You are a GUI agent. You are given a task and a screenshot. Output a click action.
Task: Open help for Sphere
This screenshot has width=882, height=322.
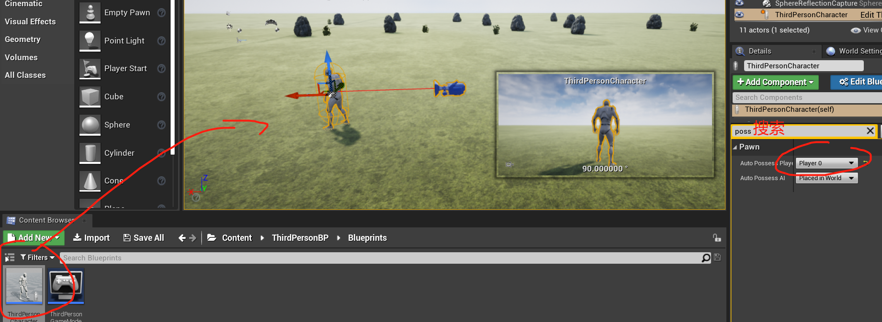161,125
